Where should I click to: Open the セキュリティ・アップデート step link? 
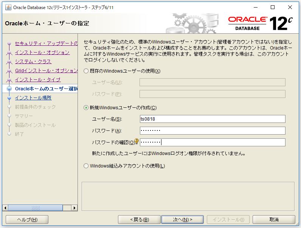coord(46,43)
